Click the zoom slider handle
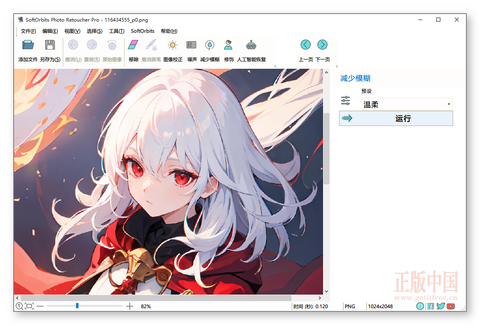This screenshot has width=480, height=325. point(77,306)
